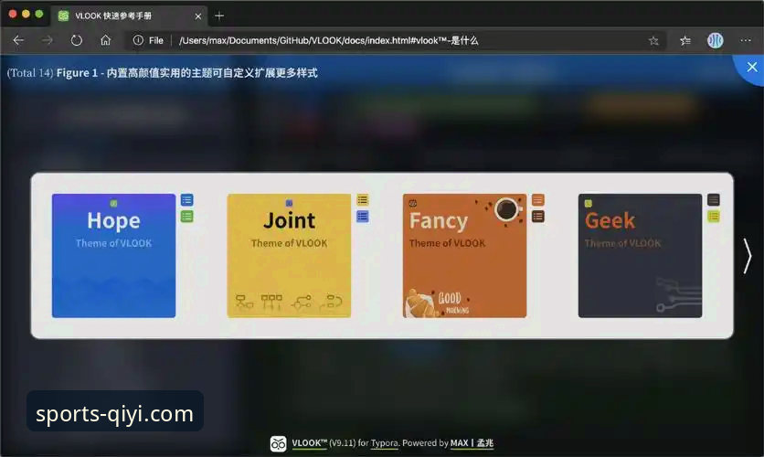Click the Figure 1 caption title text
This screenshot has width=764, height=457.
[x=186, y=73]
